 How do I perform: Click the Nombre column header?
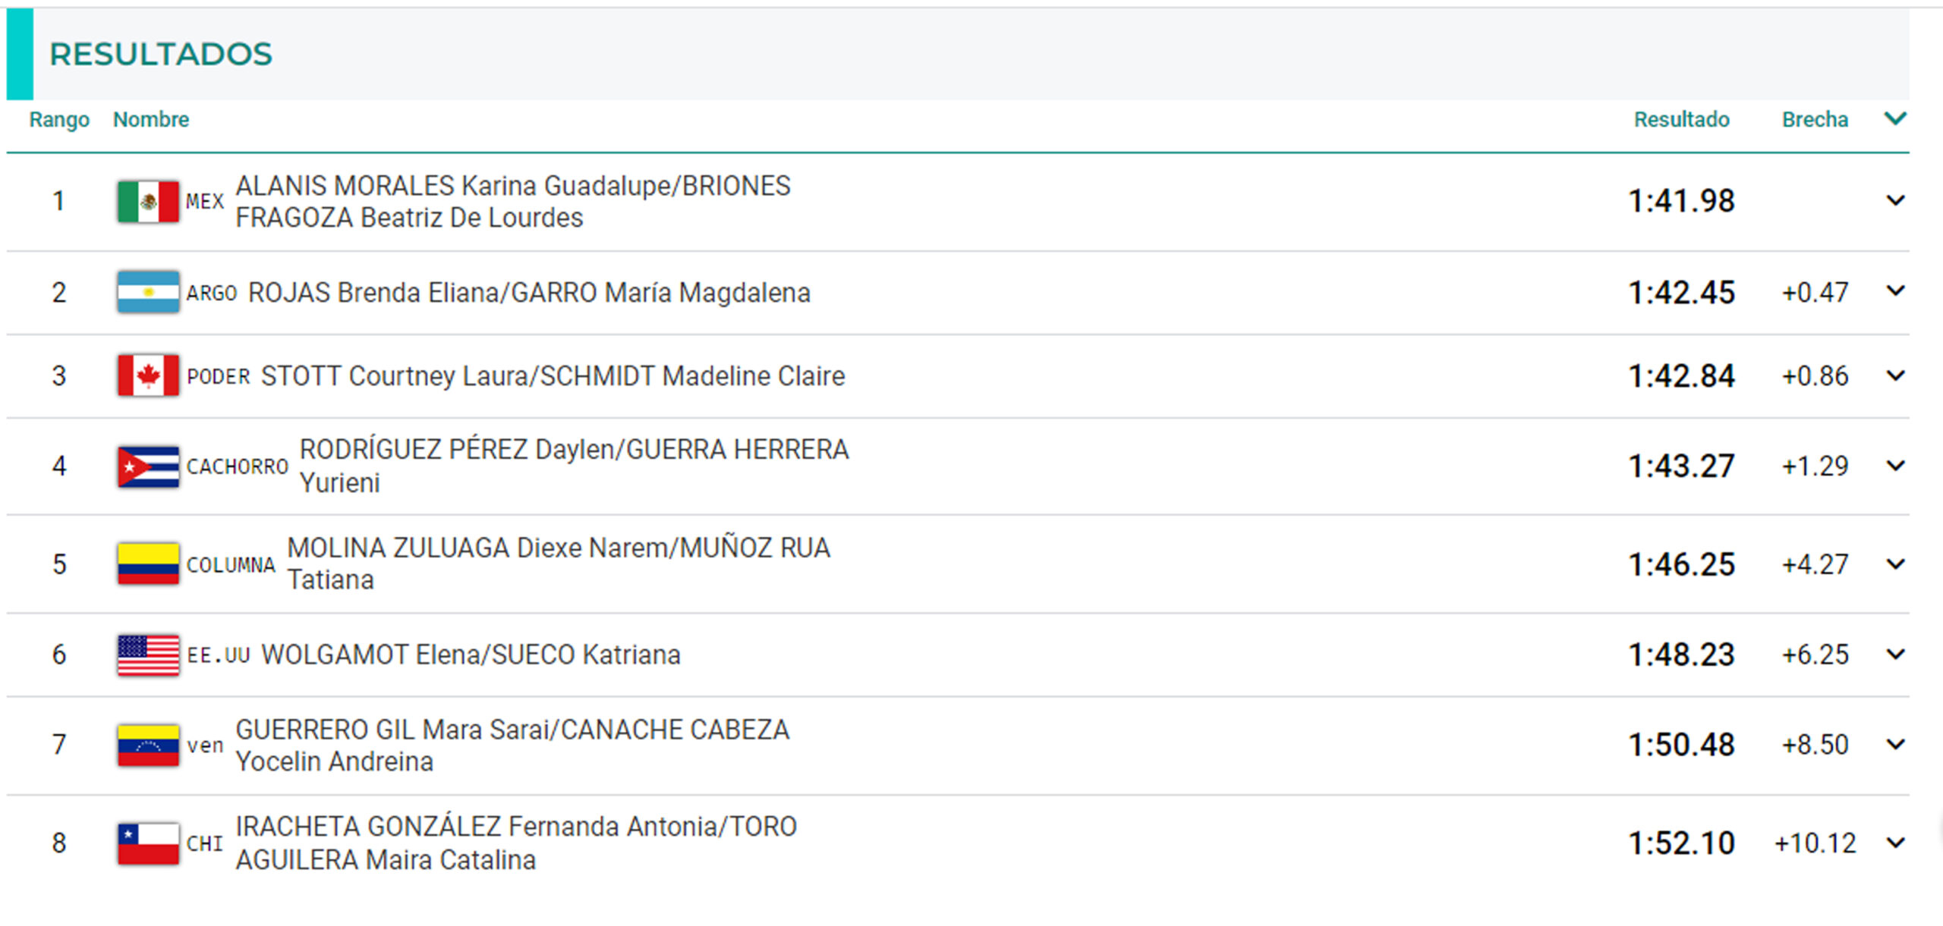tap(151, 120)
